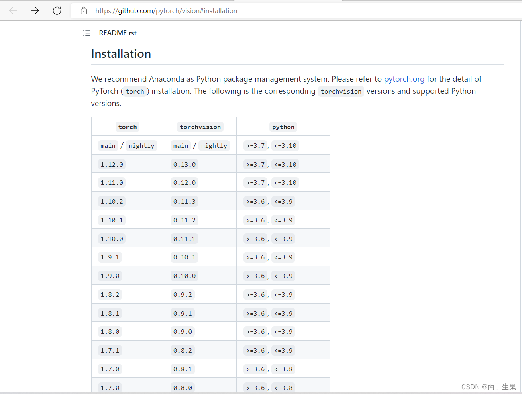The height and width of the screenshot is (394, 522).
Task: Click python '<=3.8' in the 0.8.1 row
Action: pos(283,369)
